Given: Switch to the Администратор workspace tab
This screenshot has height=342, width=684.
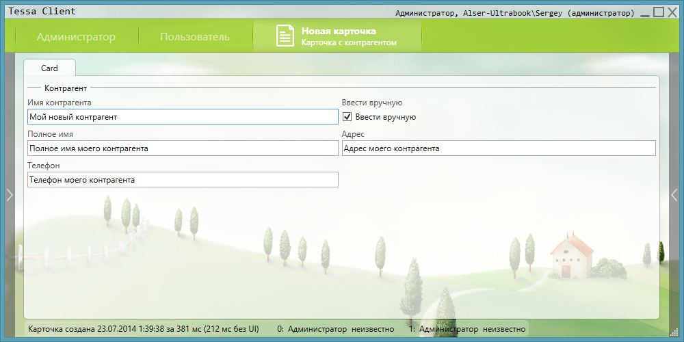Looking at the screenshot, I should pos(76,37).
